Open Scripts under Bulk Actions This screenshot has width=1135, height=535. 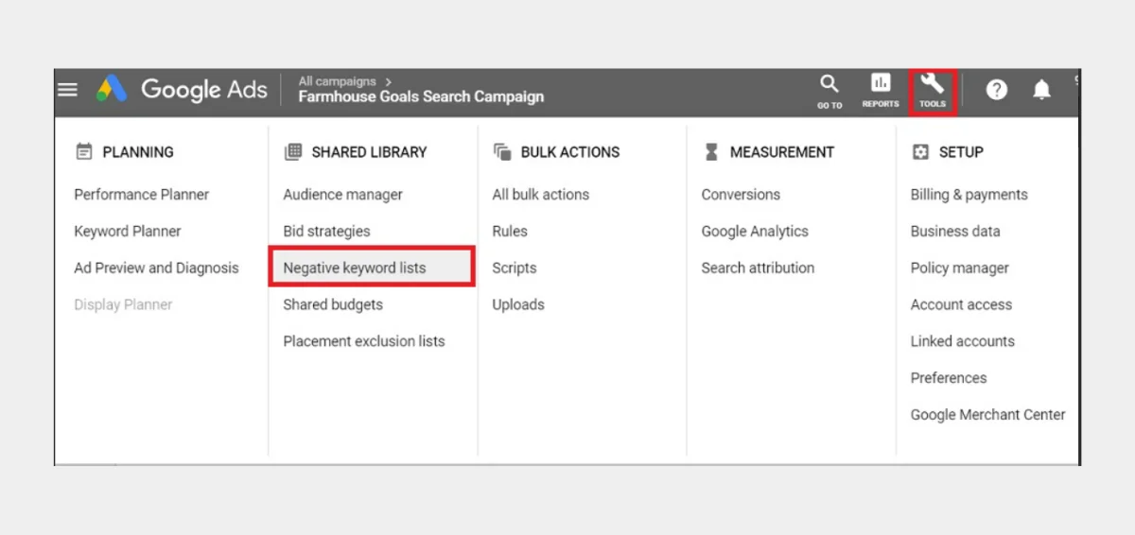[515, 268]
